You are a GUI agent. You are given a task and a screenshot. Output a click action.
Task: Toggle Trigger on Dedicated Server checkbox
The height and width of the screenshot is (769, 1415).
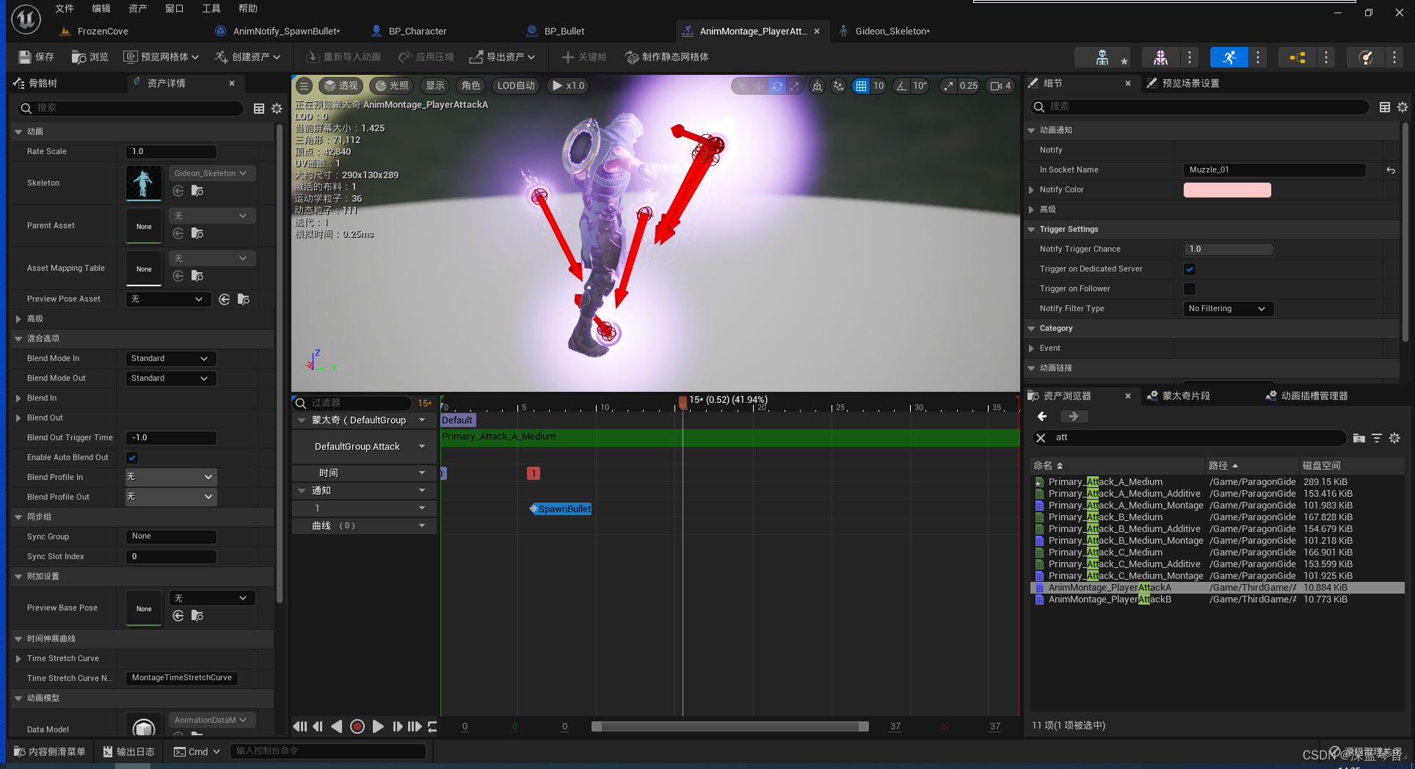1190,269
